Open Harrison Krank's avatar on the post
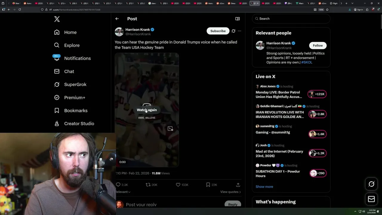 pos(119,32)
